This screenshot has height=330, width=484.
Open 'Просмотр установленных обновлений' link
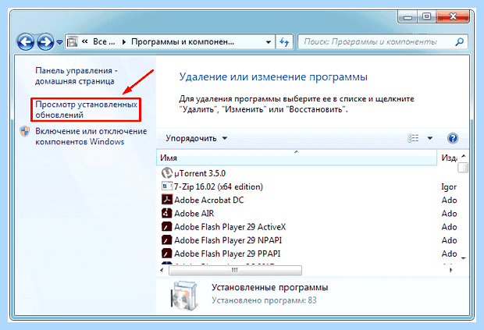pos(86,109)
